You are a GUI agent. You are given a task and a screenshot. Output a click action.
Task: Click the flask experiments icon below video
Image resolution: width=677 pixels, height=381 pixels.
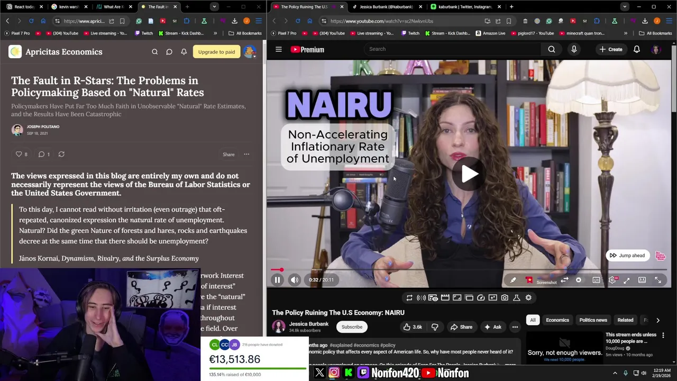517,297
